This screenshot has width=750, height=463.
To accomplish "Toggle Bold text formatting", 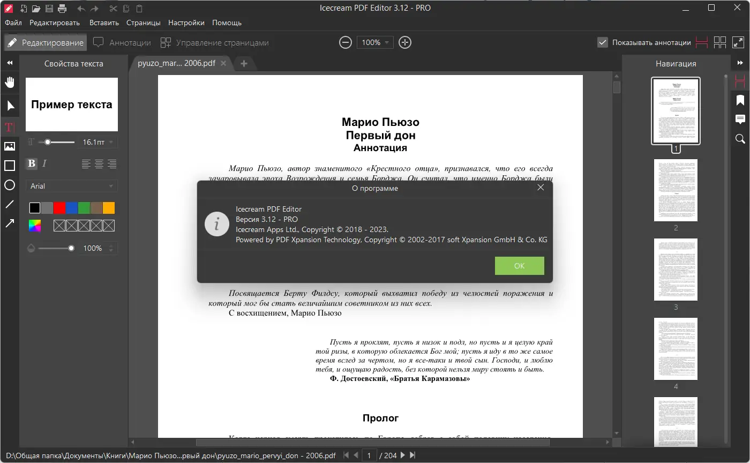I will coord(32,163).
